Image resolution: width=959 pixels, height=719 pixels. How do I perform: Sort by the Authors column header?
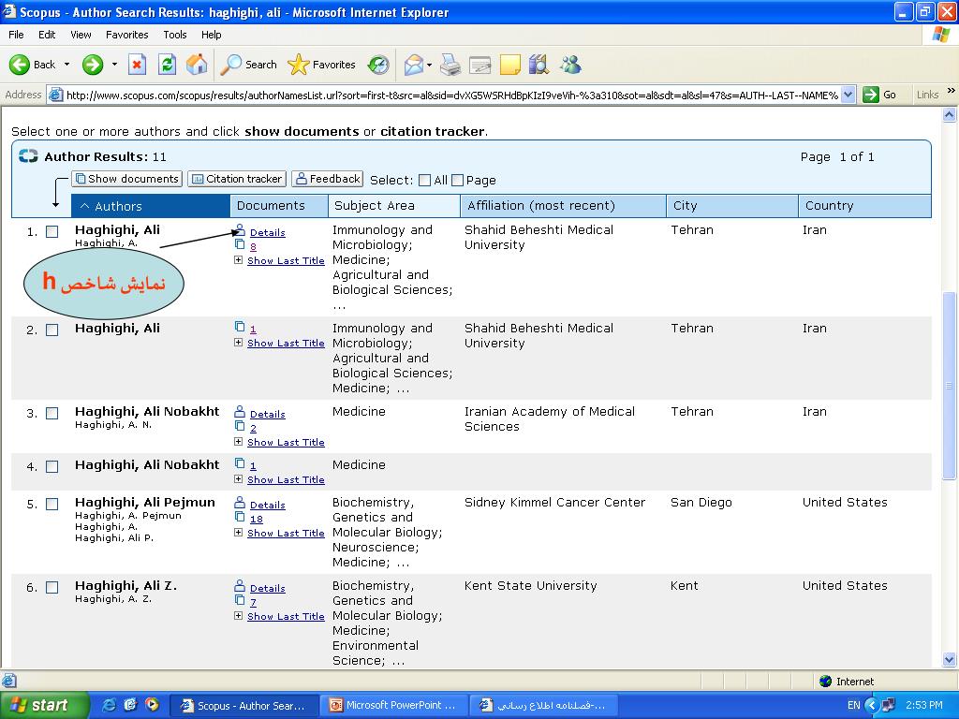tap(151, 206)
